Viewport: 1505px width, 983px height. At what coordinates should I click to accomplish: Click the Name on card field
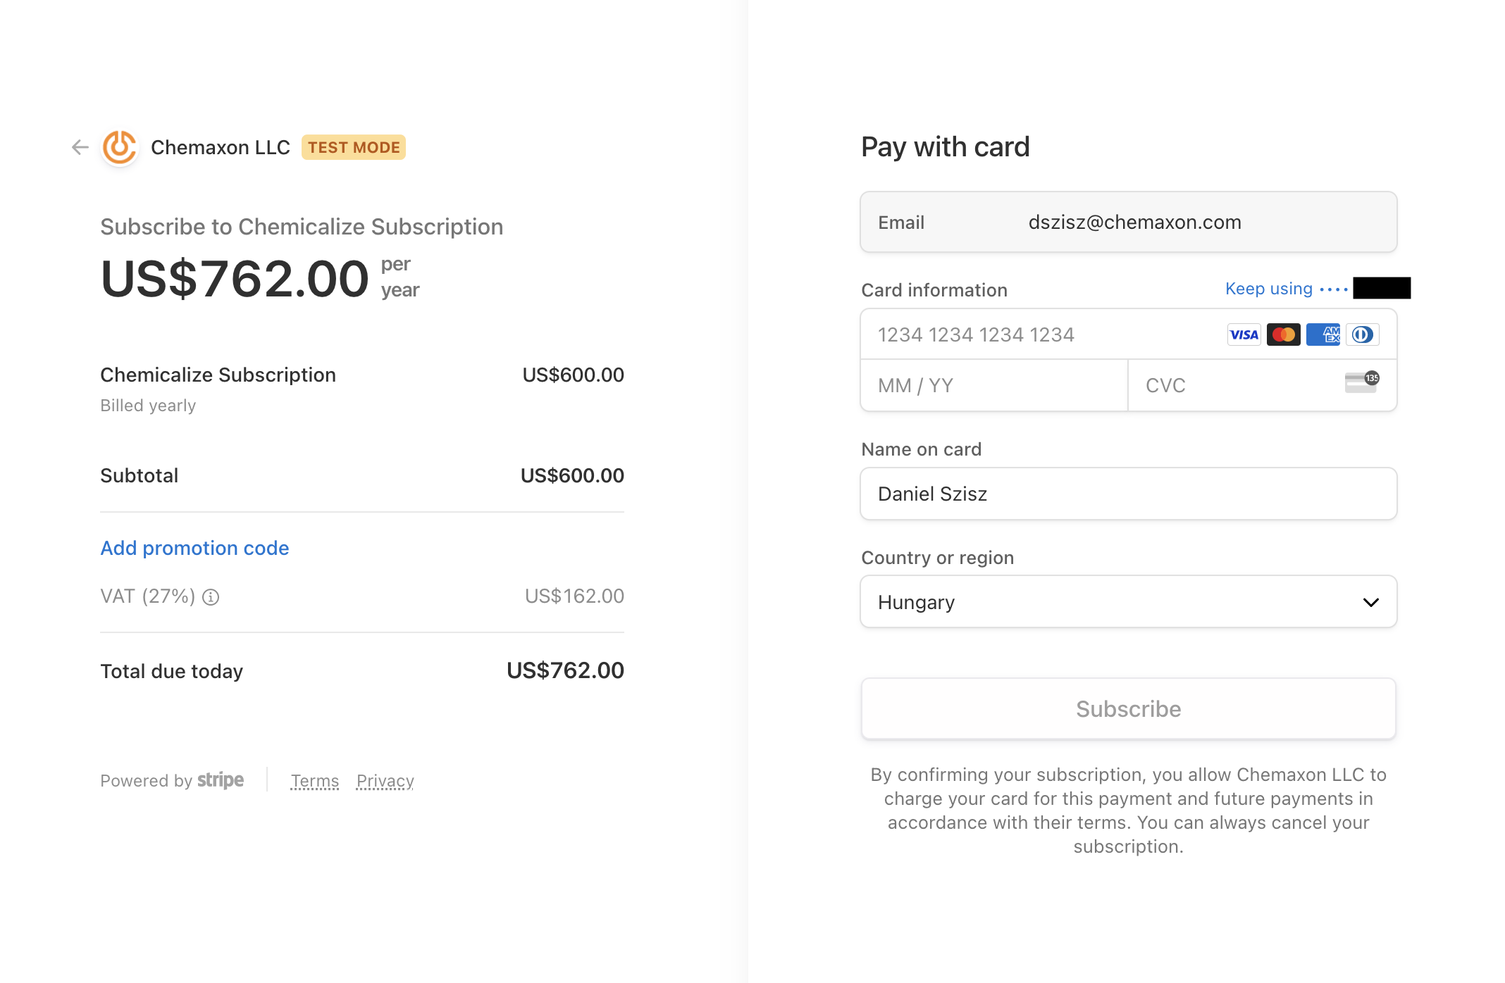point(1127,494)
